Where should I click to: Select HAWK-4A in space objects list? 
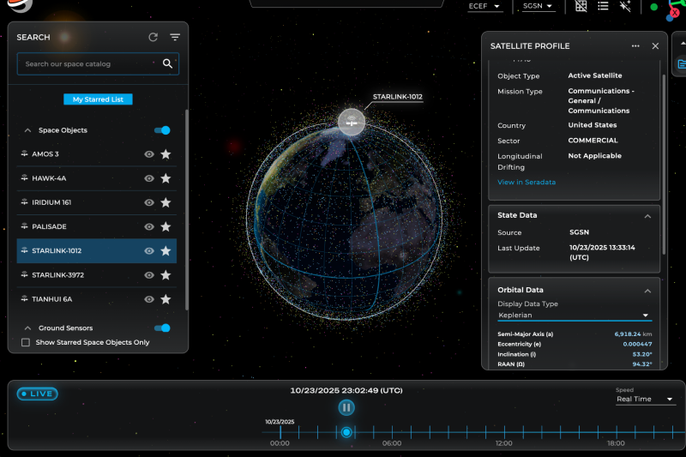(x=96, y=178)
